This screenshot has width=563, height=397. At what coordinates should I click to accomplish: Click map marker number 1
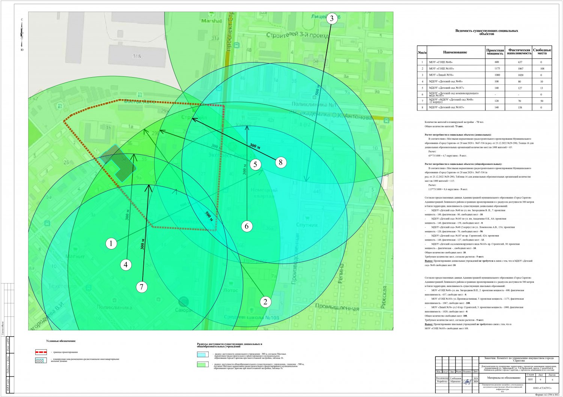[111, 243]
